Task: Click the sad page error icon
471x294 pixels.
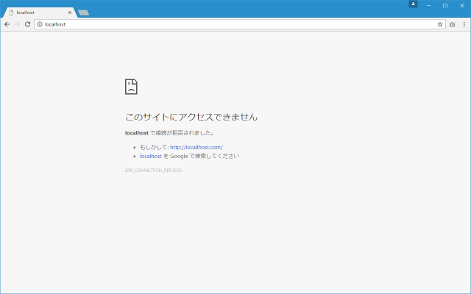Action: click(131, 87)
